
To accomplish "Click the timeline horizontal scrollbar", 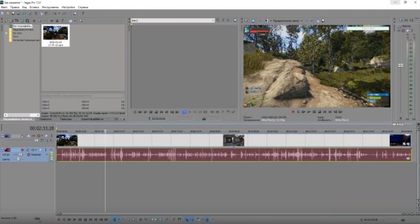I will click(x=232, y=214).
